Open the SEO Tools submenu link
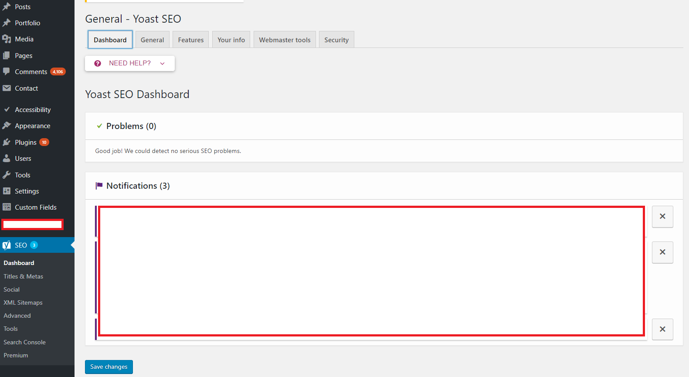The width and height of the screenshot is (689, 377). [x=10, y=329]
